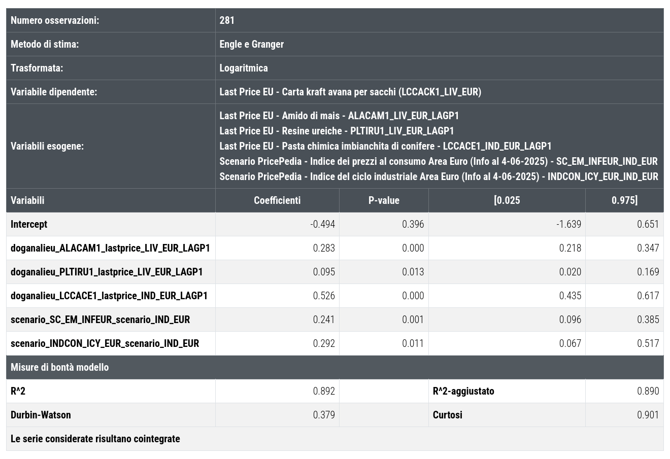
Task: Select the 'Curtosi' label
Action: (x=448, y=415)
